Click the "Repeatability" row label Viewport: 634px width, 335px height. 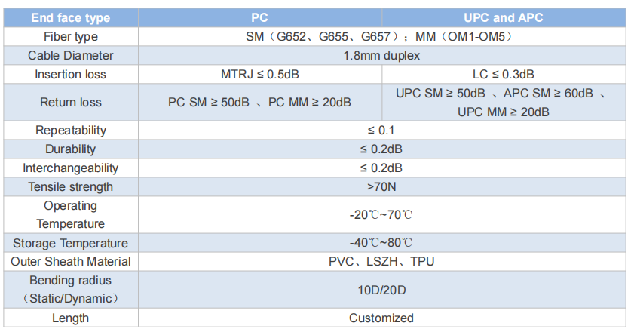71,131
